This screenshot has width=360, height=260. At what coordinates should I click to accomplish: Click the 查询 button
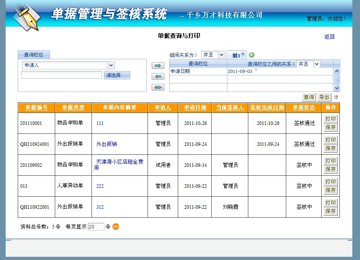pyautogui.click(x=309, y=97)
